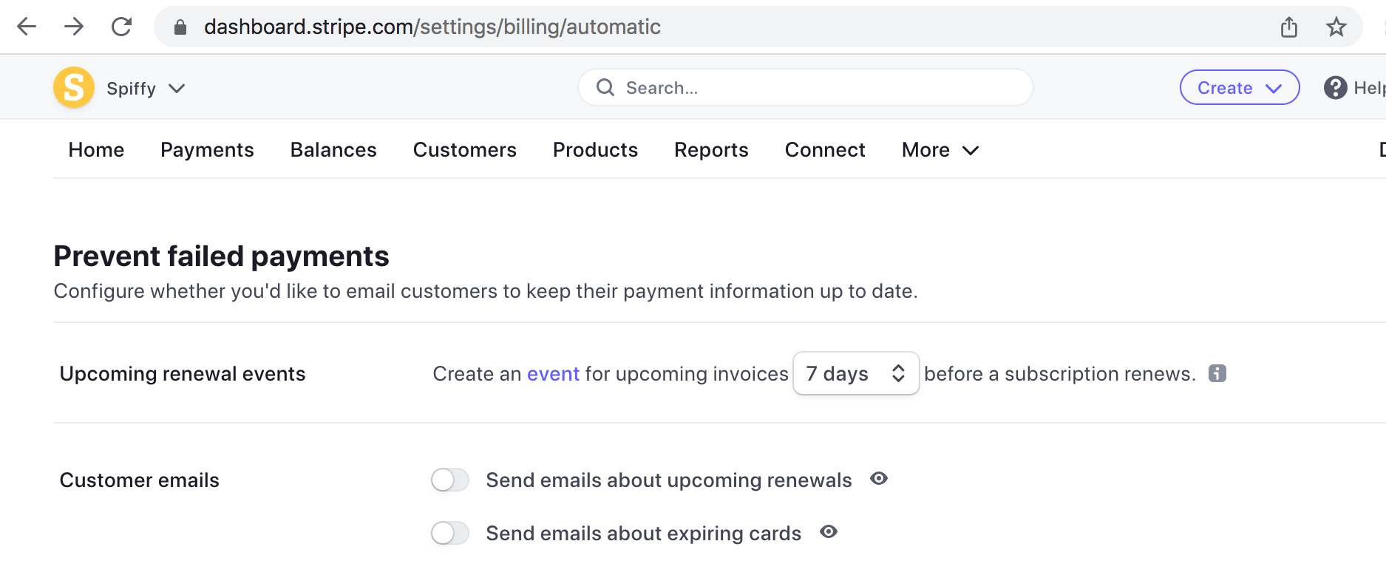
Task: Follow the event hyperlink
Action: (x=553, y=374)
